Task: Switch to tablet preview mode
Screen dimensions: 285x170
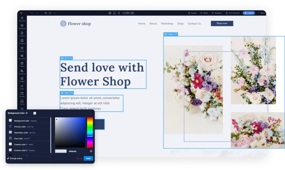Action: tap(115, 13)
